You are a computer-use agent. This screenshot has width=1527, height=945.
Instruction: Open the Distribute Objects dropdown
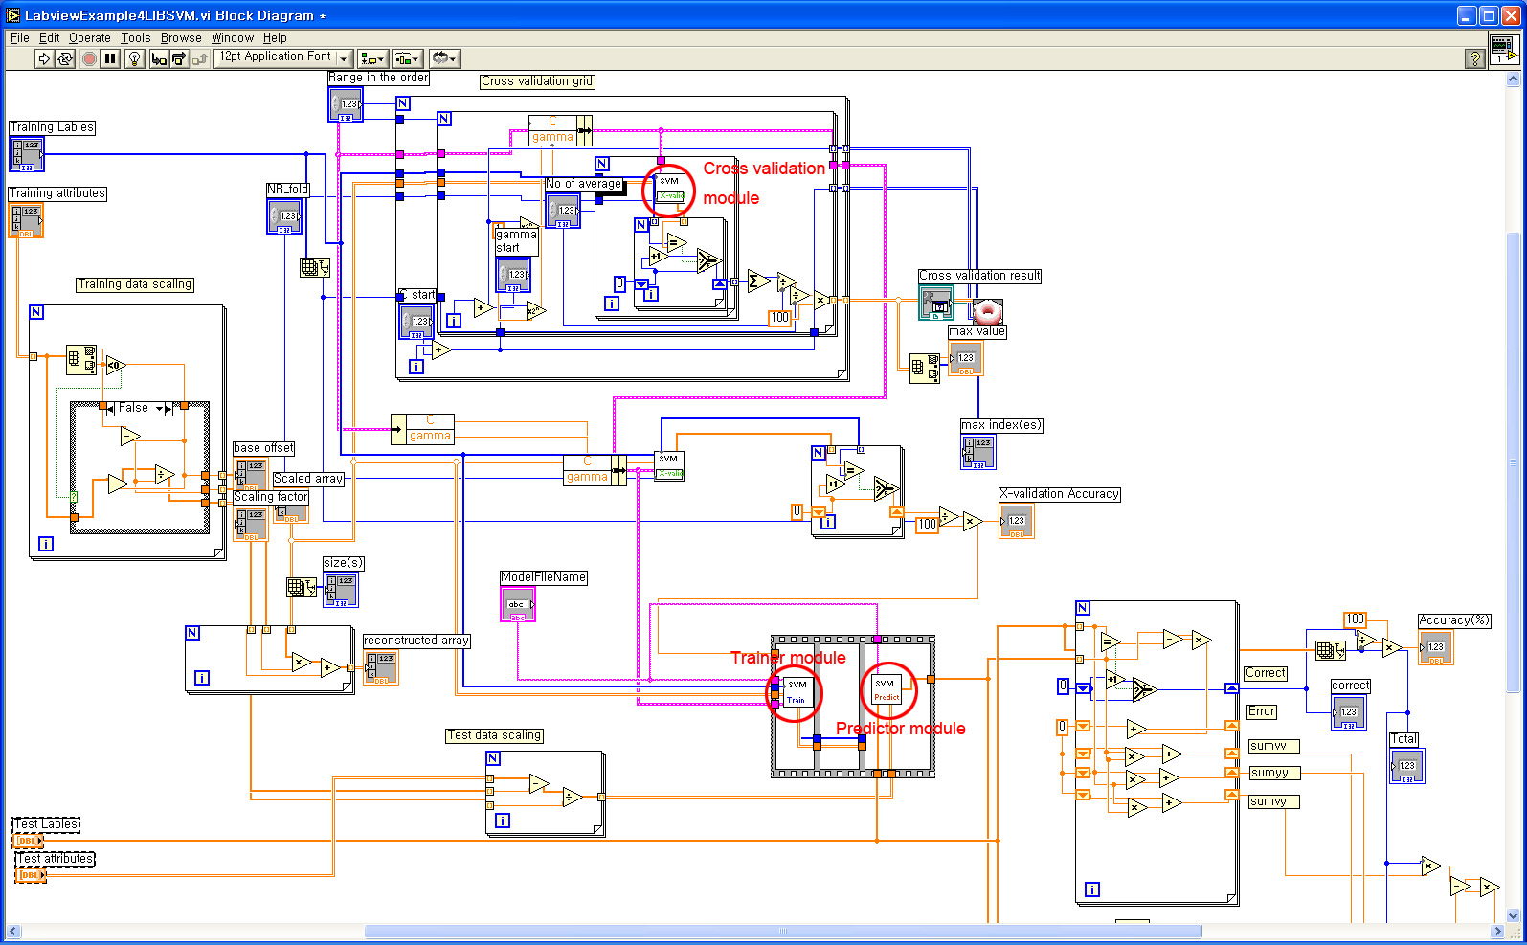407,58
